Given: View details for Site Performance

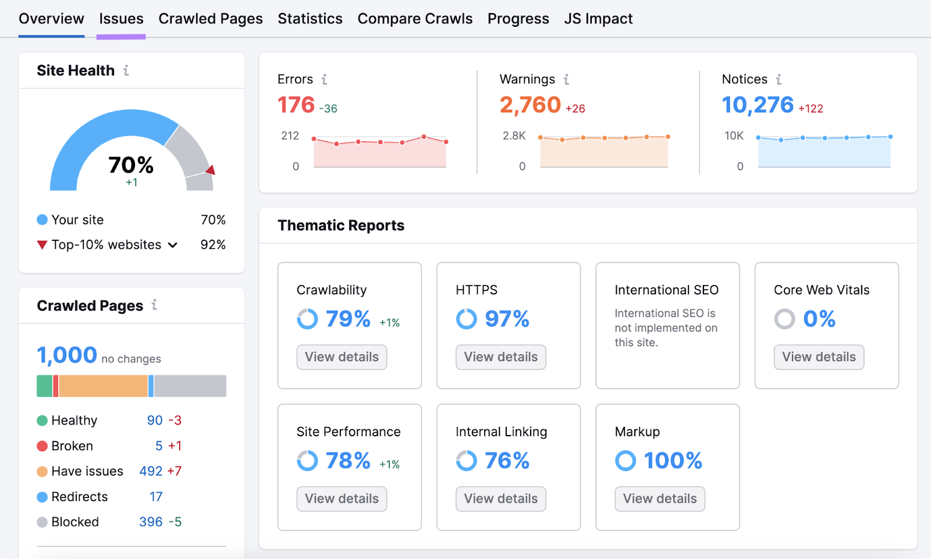Looking at the screenshot, I should (x=341, y=499).
